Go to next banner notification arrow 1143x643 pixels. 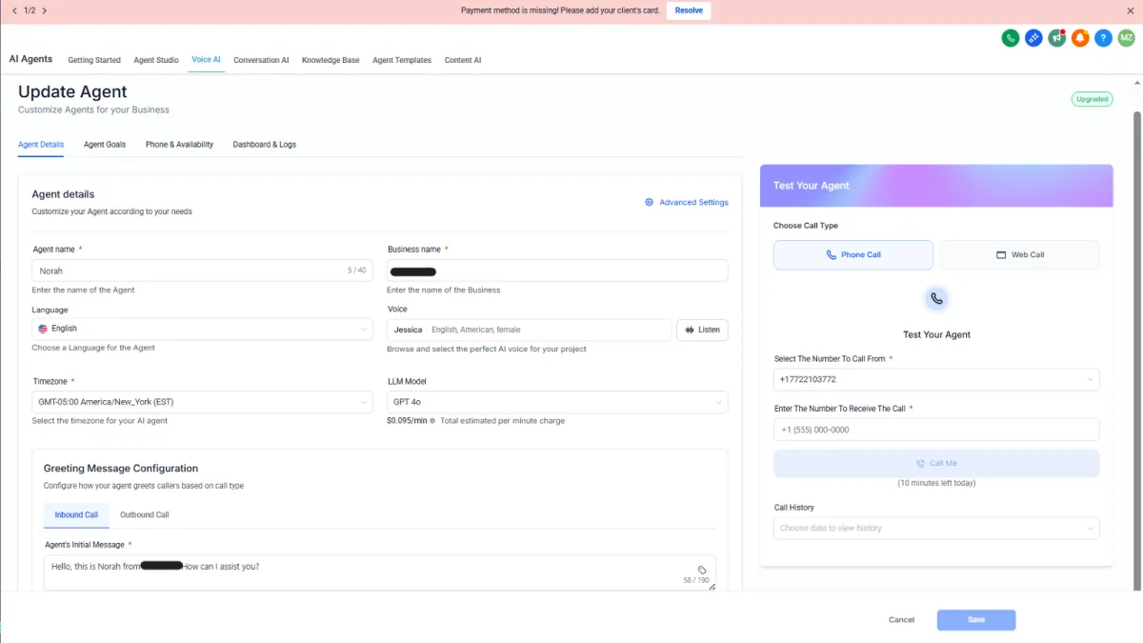click(45, 10)
